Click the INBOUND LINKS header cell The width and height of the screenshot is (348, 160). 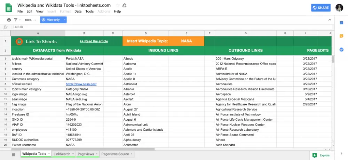163,50
